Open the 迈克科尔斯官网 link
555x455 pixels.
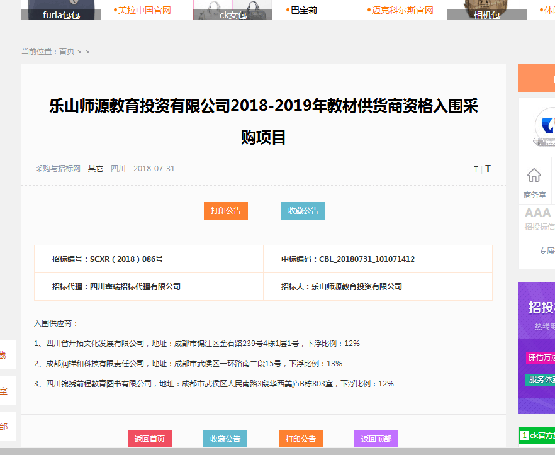click(x=402, y=10)
